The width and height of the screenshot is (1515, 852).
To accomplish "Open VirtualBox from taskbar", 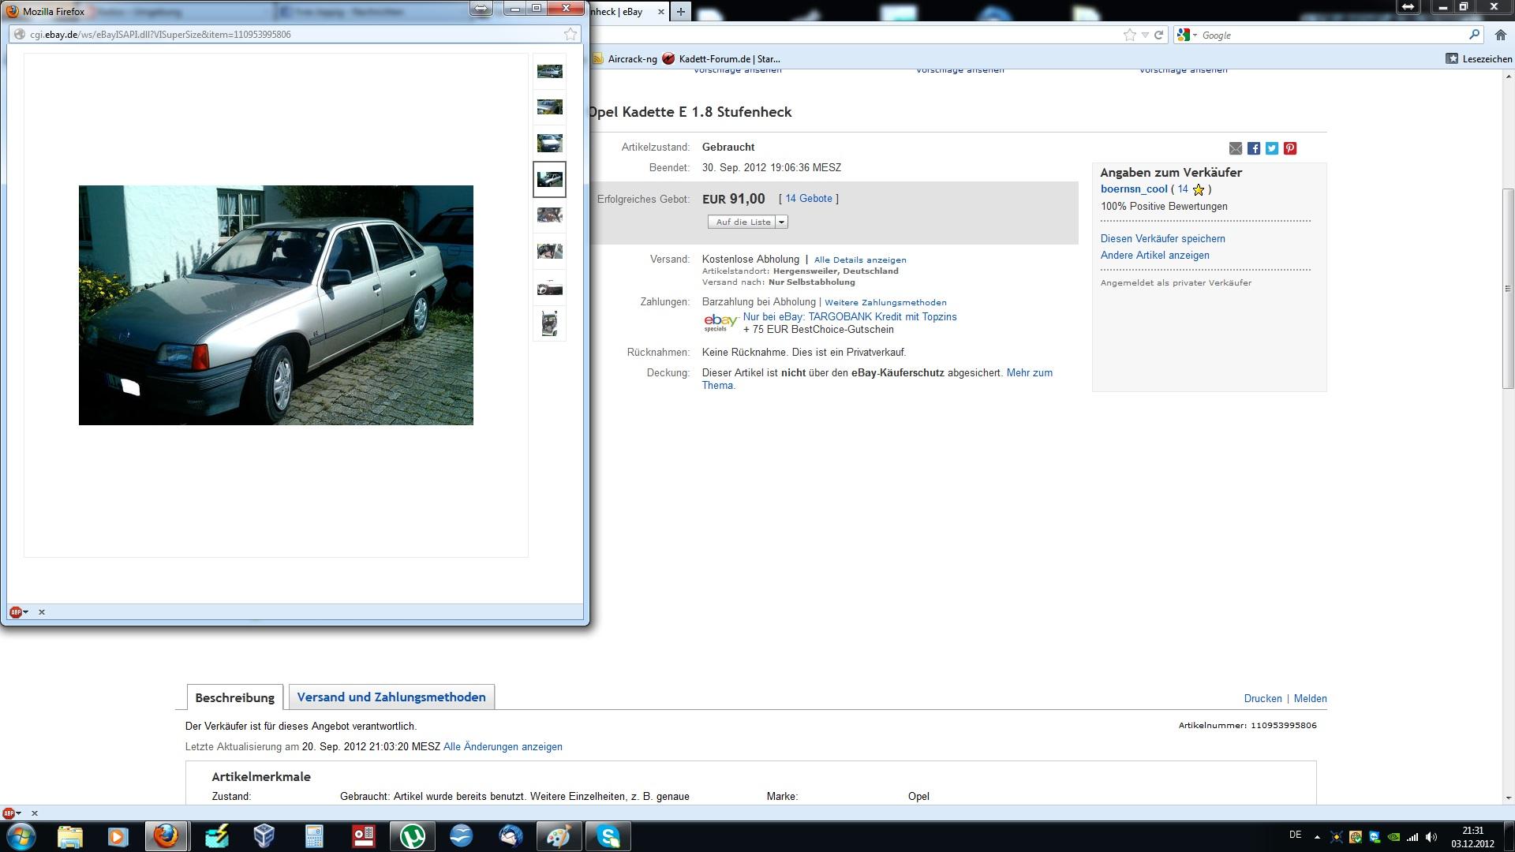I will (264, 836).
